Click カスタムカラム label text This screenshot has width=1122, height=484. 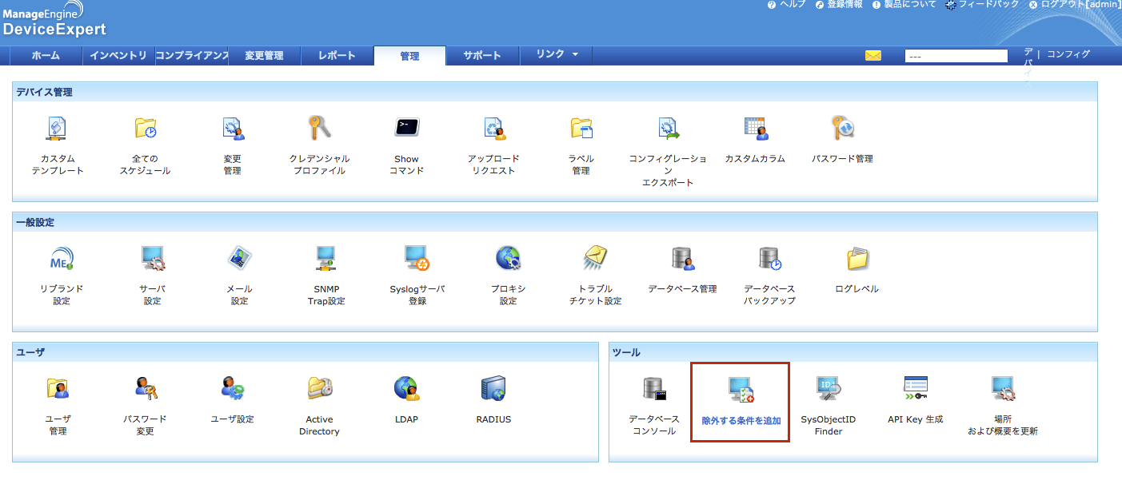[755, 159]
